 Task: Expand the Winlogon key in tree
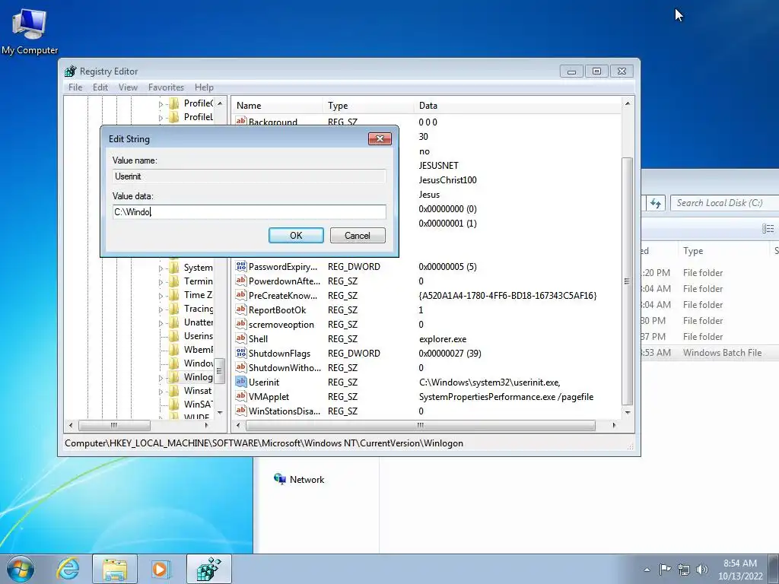(161, 378)
